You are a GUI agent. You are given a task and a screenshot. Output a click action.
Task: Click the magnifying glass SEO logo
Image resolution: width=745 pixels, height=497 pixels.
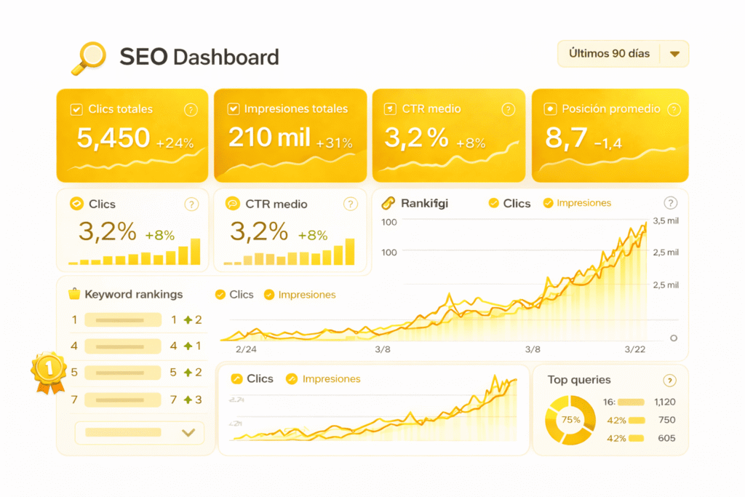tap(87, 57)
